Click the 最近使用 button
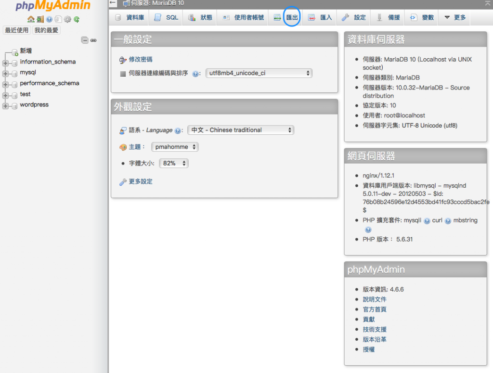The width and height of the screenshot is (493, 373). [17, 30]
